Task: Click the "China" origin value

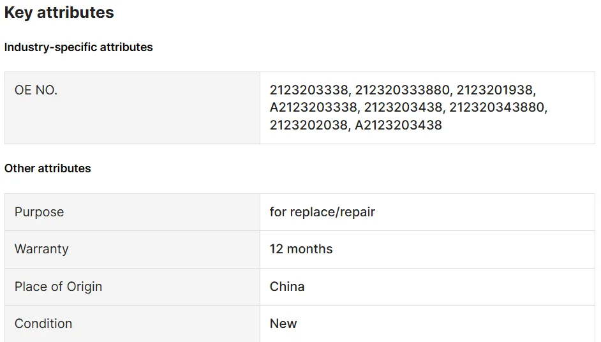Action: pos(287,286)
